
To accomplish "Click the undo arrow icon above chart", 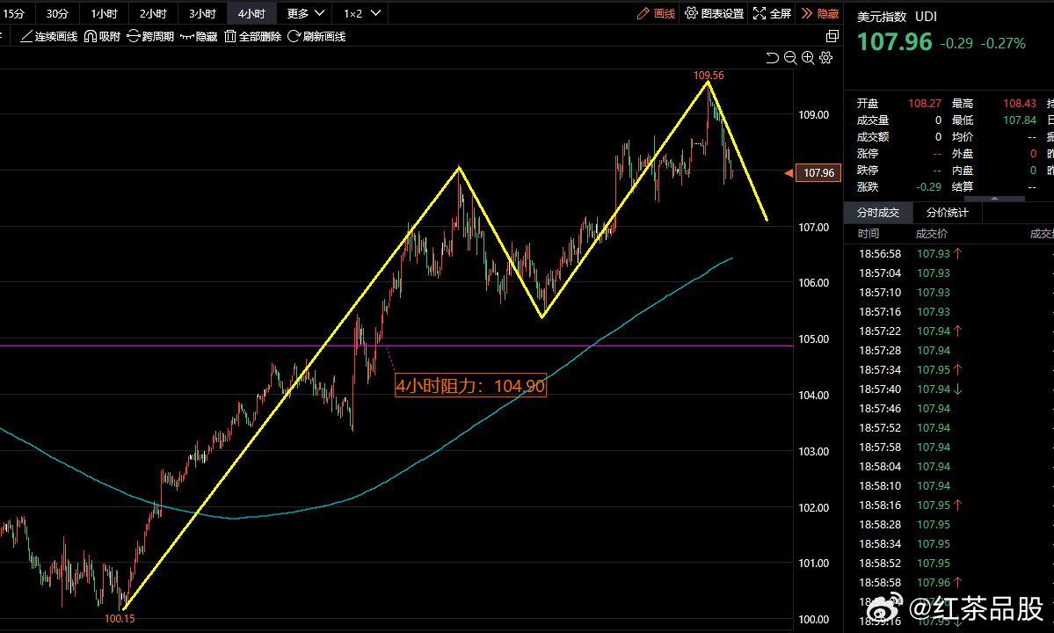I will tap(772, 58).
